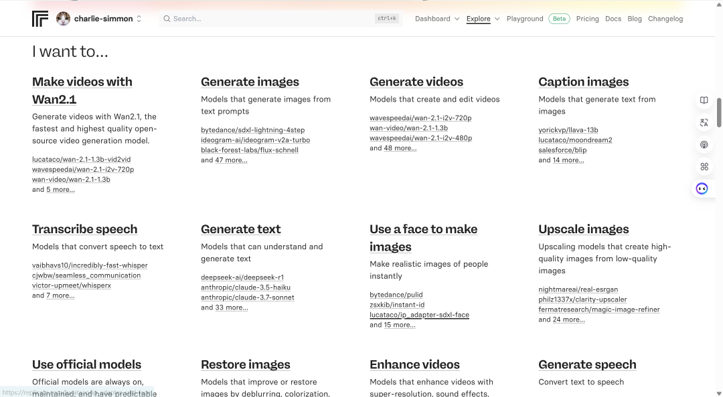
Task: Open zsxkib/instant-id model link
Action: pyautogui.click(x=397, y=305)
